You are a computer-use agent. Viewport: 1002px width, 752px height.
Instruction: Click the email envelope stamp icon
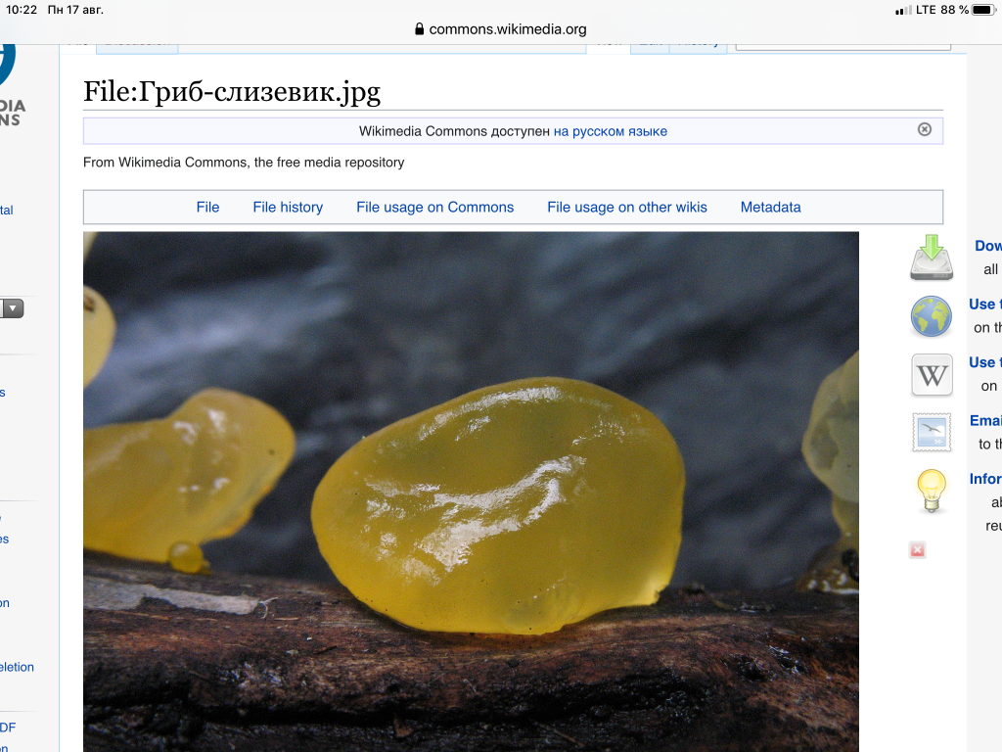[931, 432]
